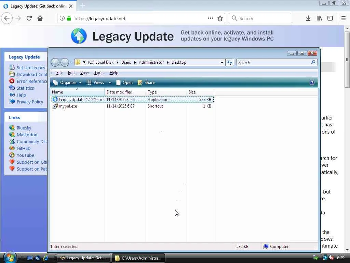This screenshot has width=350, height=263.
Task: Bookmark this page with the star
Action: pos(220,18)
